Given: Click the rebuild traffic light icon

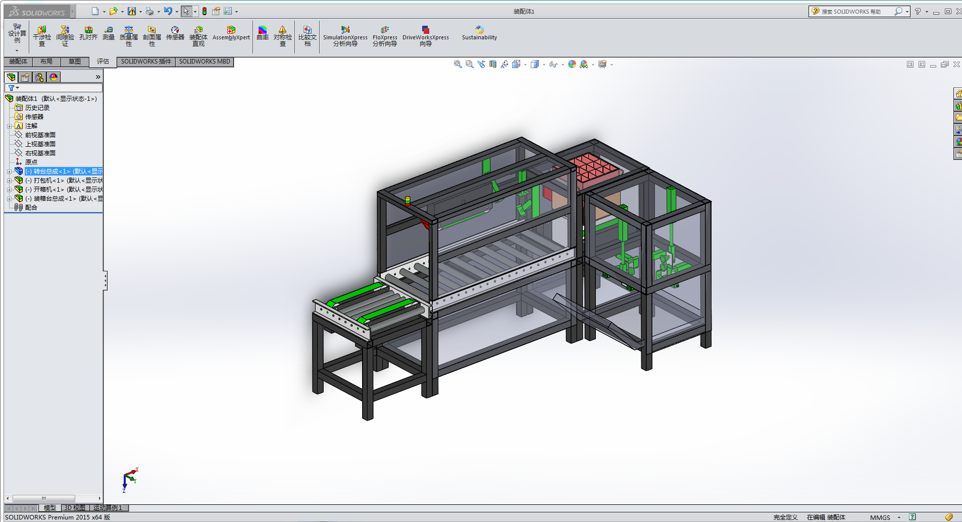Looking at the screenshot, I should pos(205,11).
